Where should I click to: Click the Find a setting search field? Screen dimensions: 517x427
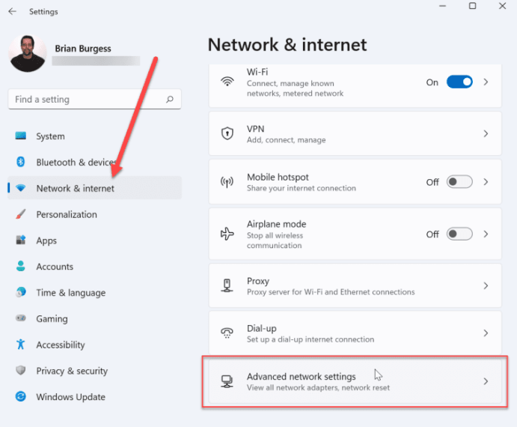pyautogui.click(x=86, y=99)
